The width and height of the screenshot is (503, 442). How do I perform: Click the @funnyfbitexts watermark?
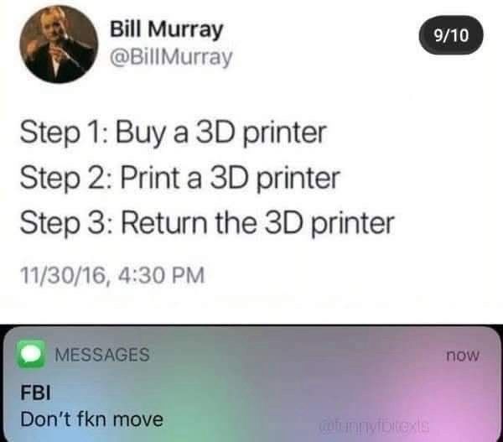pos(373,426)
